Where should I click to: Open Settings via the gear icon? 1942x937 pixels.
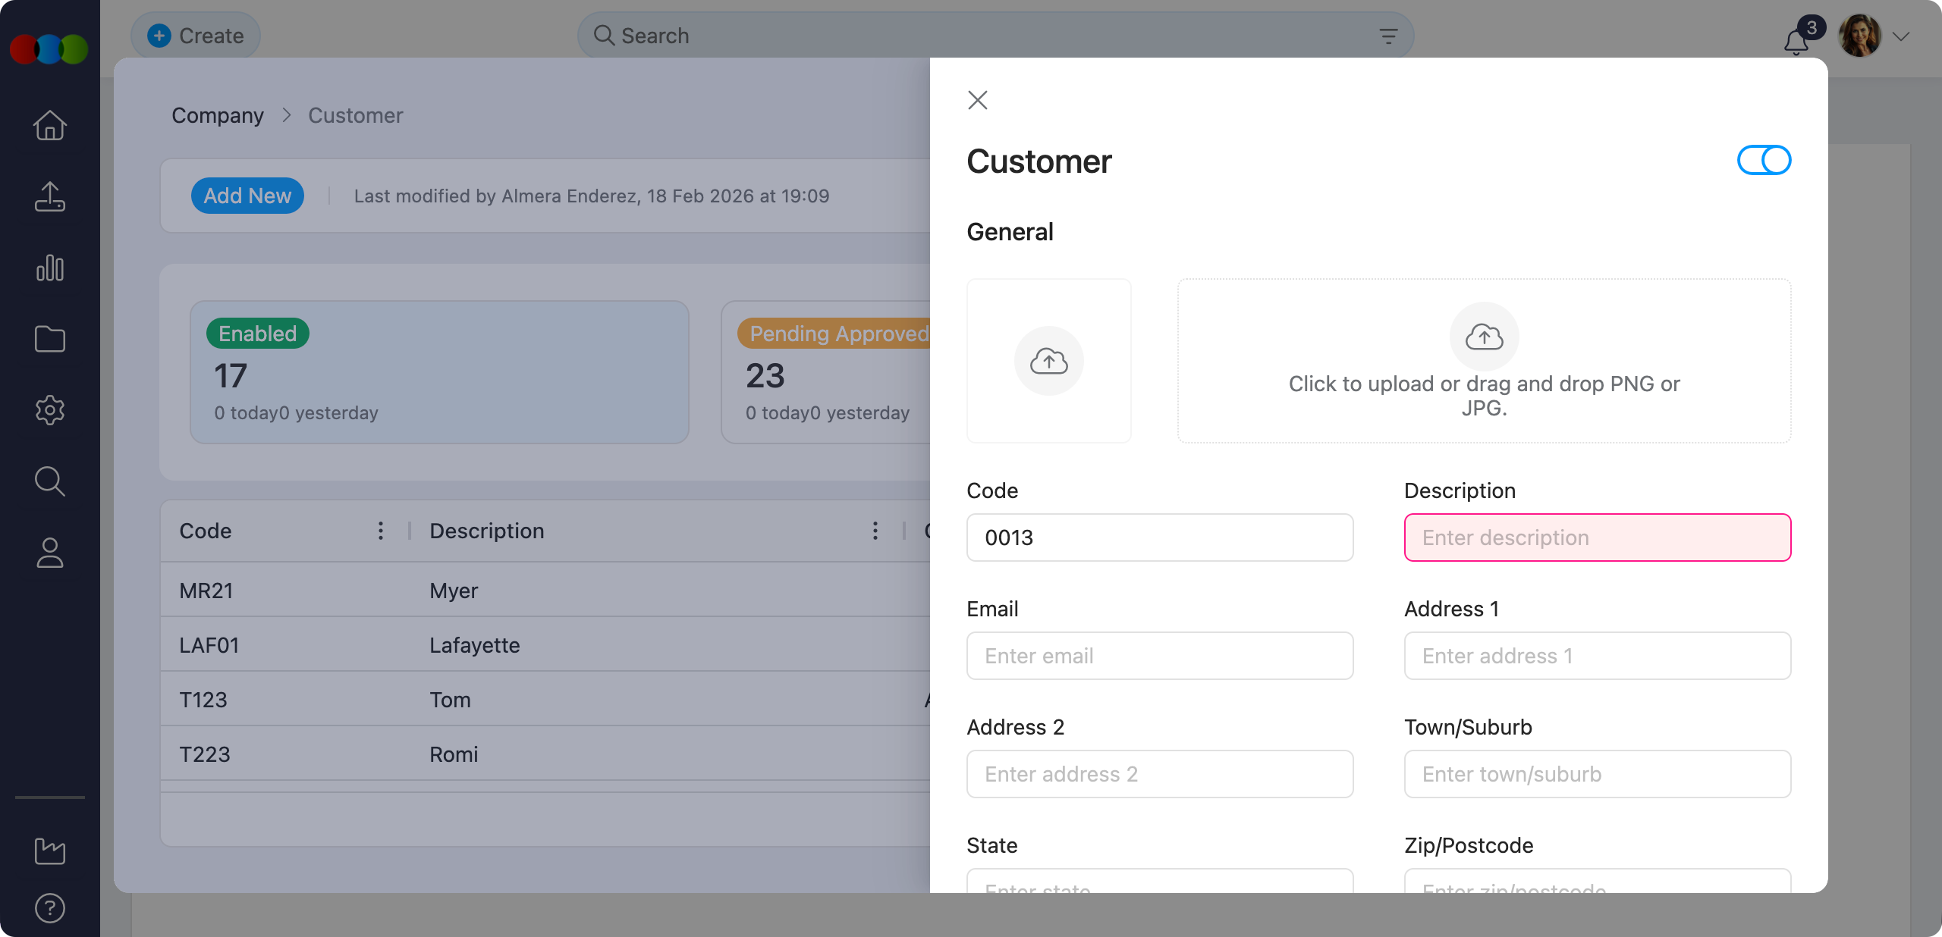[x=49, y=410]
